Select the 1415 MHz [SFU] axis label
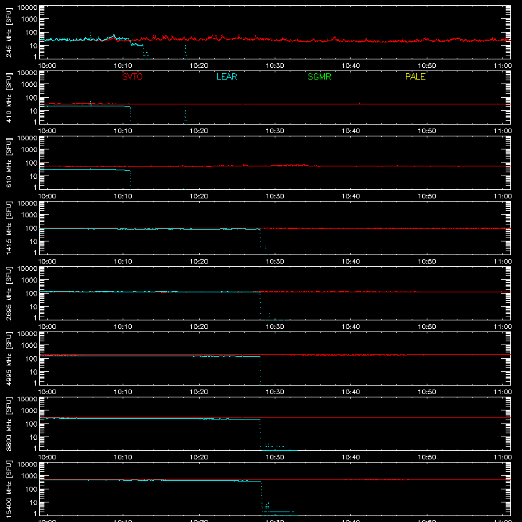 tap(8, 228)
